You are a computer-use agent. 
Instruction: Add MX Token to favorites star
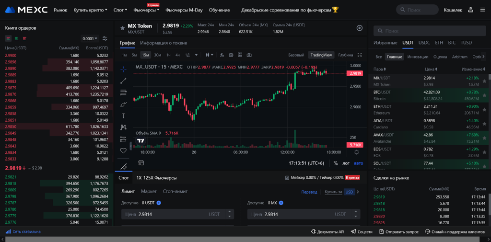tap(122, 28)
